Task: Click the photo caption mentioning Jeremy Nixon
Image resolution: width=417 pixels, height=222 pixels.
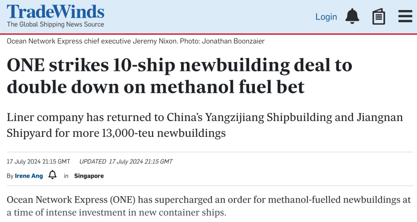Action: [x=136, y=41]
